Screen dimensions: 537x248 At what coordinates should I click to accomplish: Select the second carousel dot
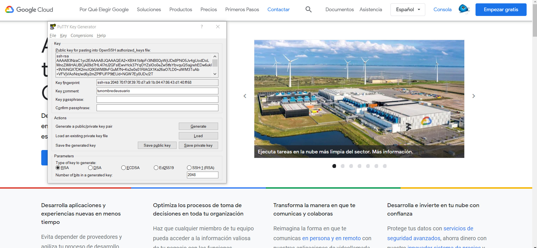[342, 166]
